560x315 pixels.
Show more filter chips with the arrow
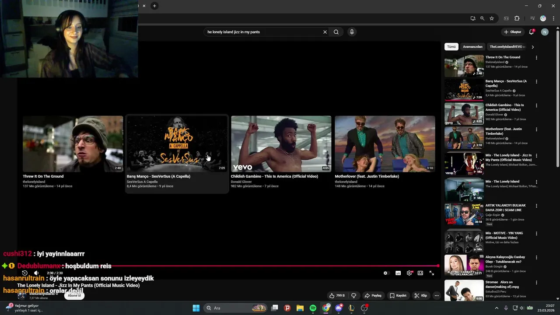(x=532, y=47)
